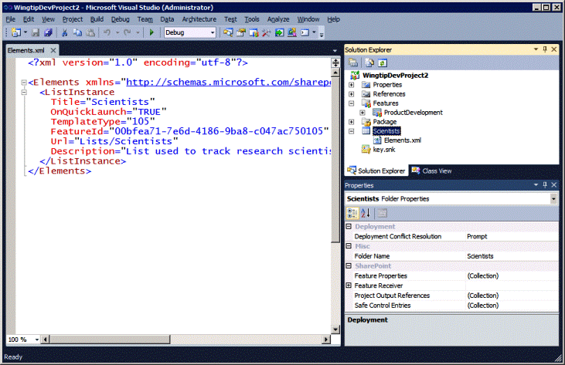Click the Start Page green arrow icon
Image resolution: width=565 pixels, height=365 pixels.
(x=279, y=32)
